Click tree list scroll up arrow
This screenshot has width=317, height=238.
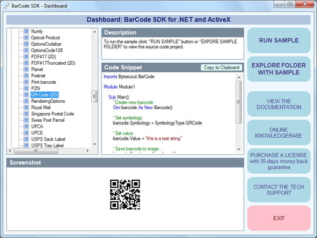[94, 32]
